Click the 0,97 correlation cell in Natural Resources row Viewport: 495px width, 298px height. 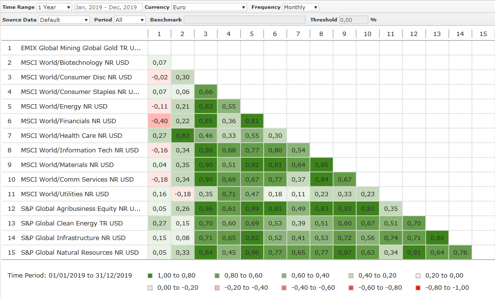[x=344, y=253]
